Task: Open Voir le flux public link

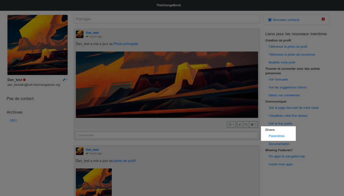Action: pyautogui.click(x=281, y=124)
